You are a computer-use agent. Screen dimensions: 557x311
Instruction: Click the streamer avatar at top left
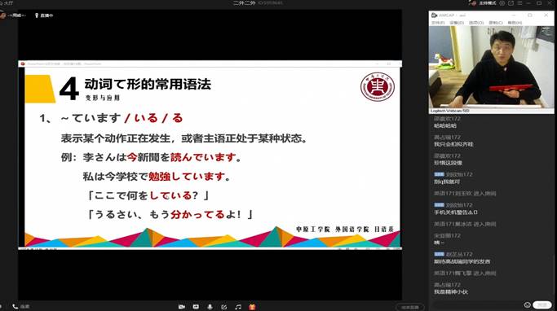coord(2,15)
